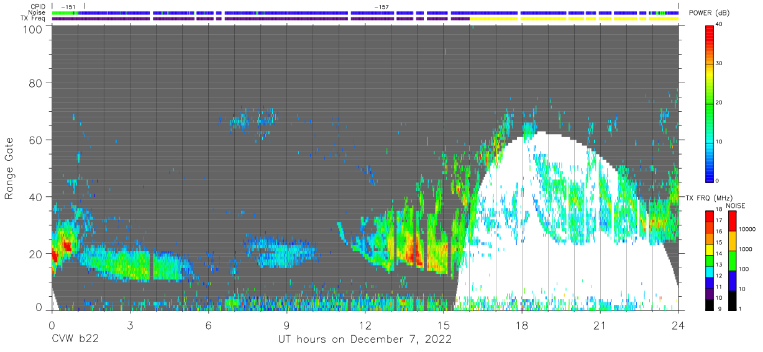
Task: Click the 15 hour tick on time axis
Action: 443,325
